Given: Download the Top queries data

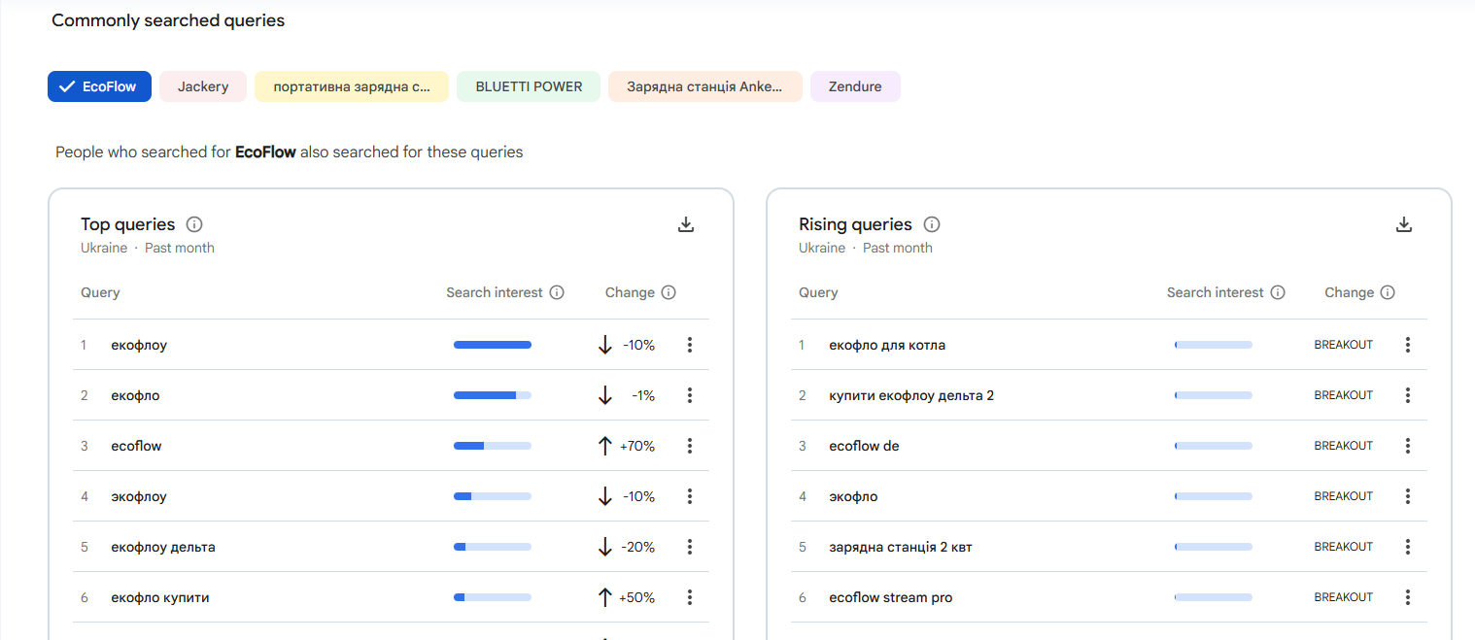Looking at the screenshot, I should click(686, 224).
